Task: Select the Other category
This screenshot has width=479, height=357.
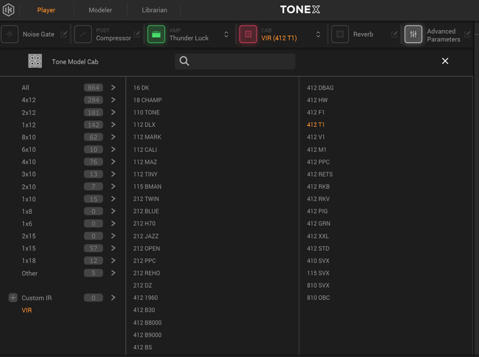Action: 29,273
